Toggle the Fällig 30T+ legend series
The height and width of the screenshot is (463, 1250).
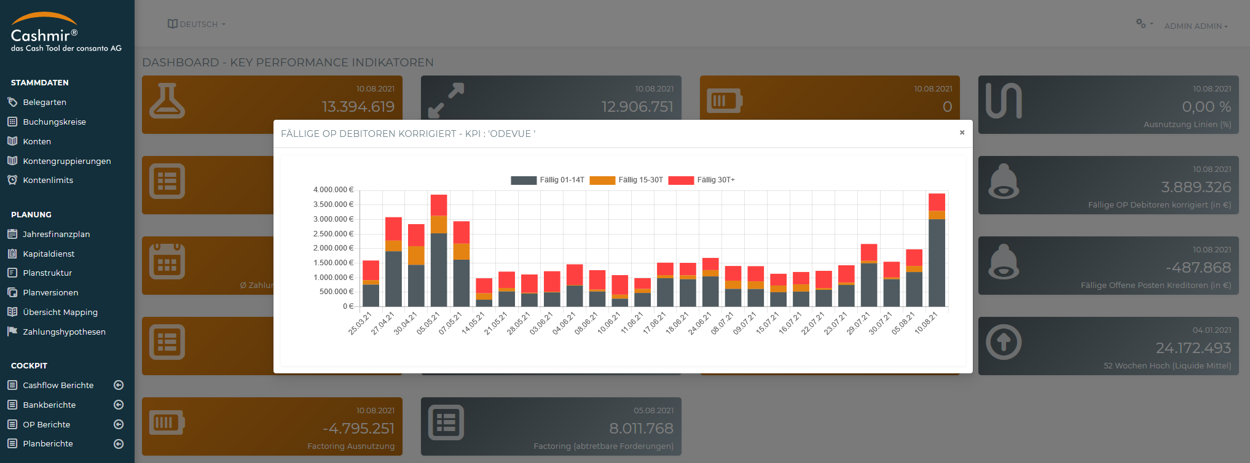(x=702, y=180)
